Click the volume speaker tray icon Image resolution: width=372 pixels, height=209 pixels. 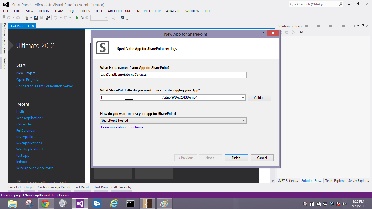click(x=344, y=204)
